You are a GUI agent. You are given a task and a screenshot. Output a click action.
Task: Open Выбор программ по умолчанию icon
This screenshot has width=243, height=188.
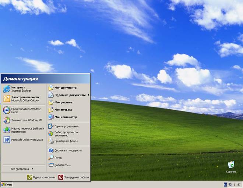coord(51,134)
